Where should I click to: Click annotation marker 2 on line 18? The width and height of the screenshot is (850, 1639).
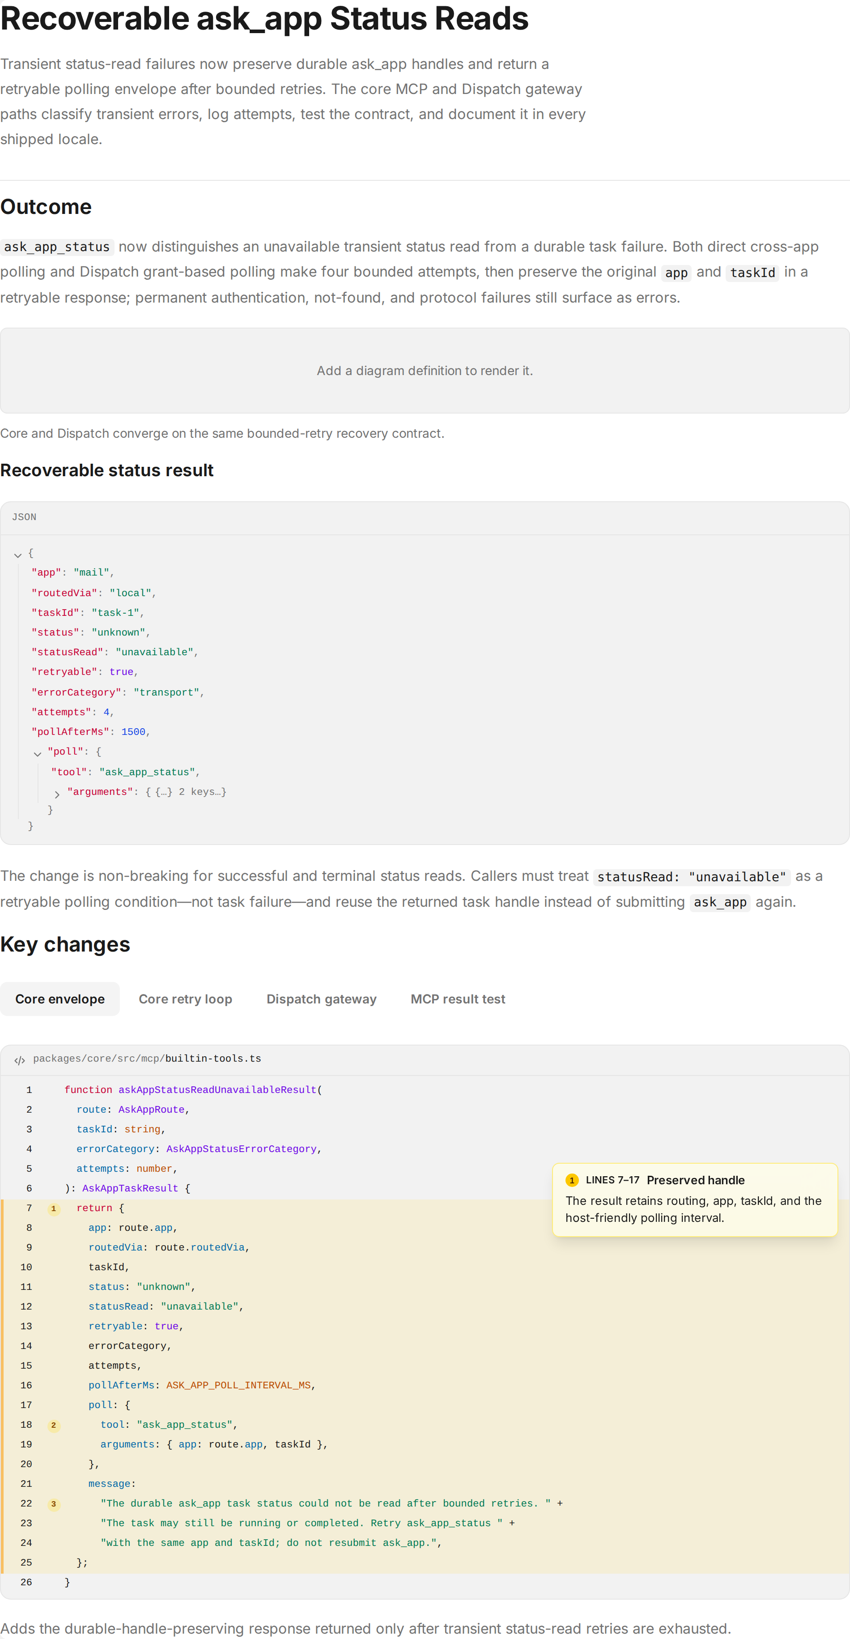(x=53, y=1425)
